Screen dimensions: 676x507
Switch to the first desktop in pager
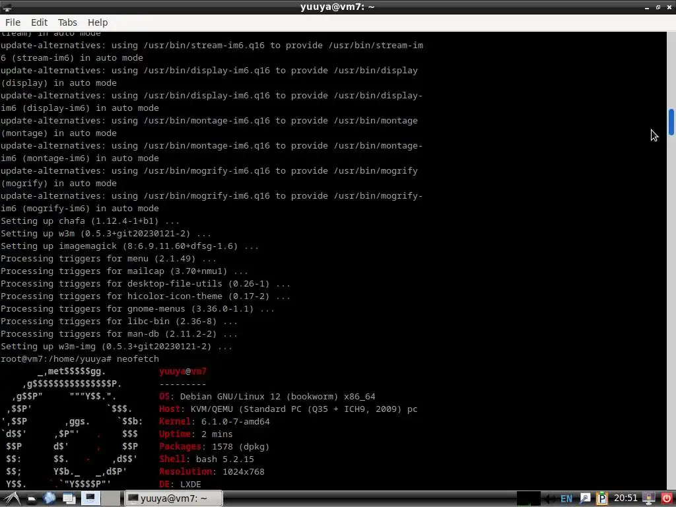[x=90, y=498]
